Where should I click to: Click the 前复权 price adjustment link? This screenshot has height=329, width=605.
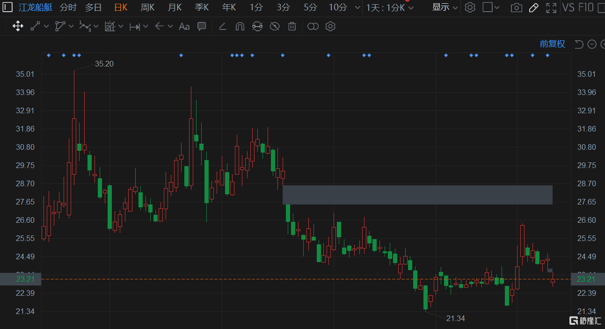(x=553, y=44)
